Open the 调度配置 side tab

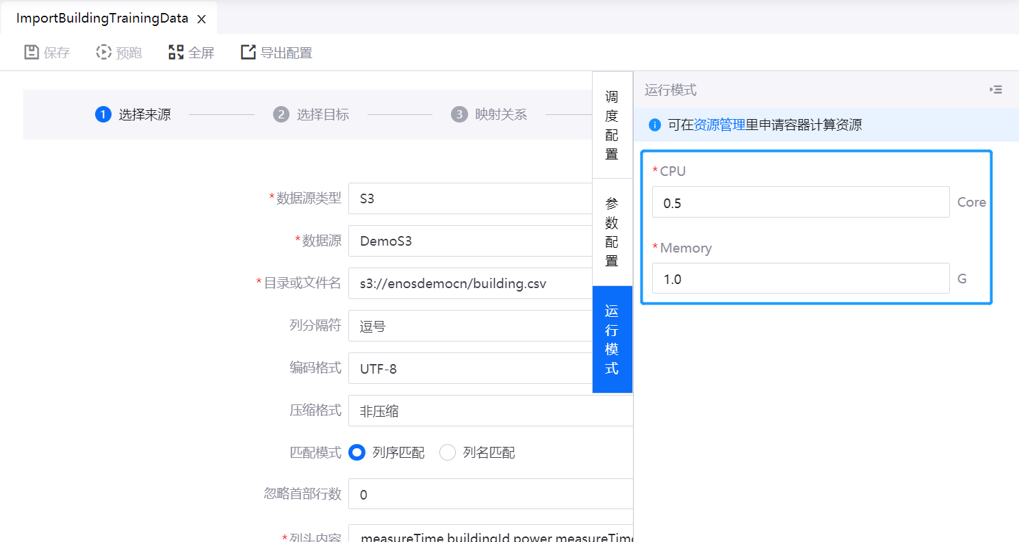(x=612, y=125)
